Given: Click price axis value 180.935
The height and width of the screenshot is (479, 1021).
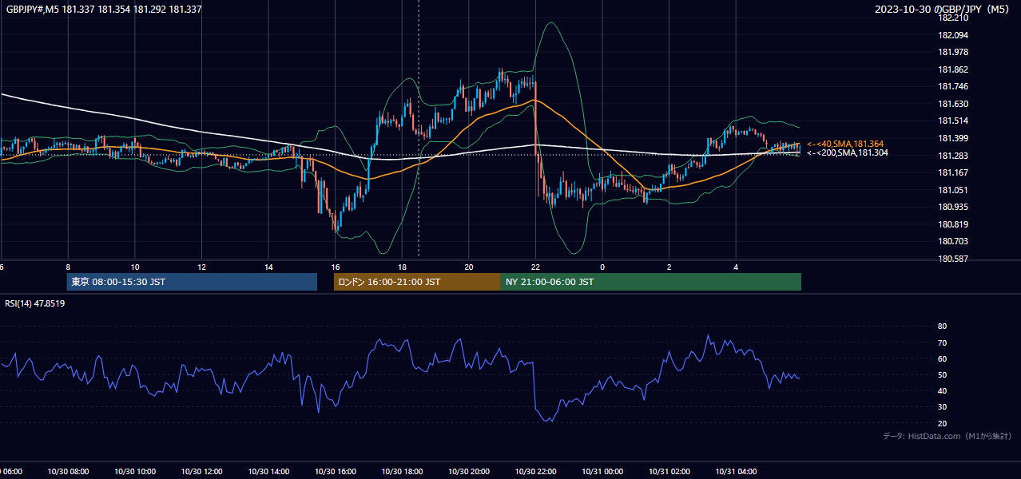Looking at the screenshot, I should 953,207.
